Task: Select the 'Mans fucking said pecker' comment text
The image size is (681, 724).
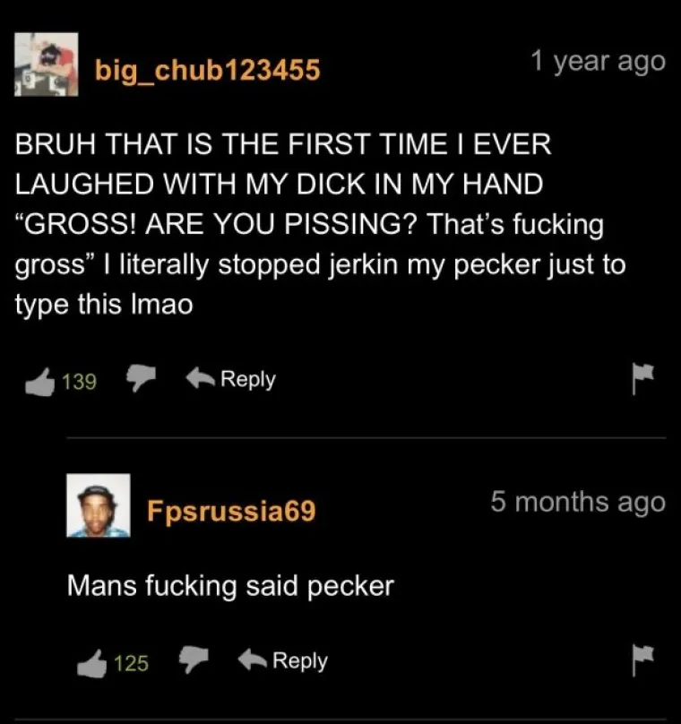Action: coord(230,586)
